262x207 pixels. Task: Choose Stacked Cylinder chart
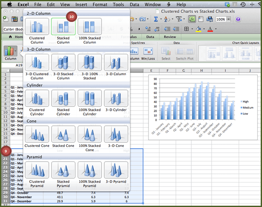[x=63, y=98]
